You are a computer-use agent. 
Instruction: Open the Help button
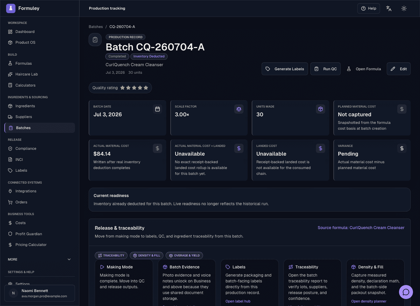point(369,8)
